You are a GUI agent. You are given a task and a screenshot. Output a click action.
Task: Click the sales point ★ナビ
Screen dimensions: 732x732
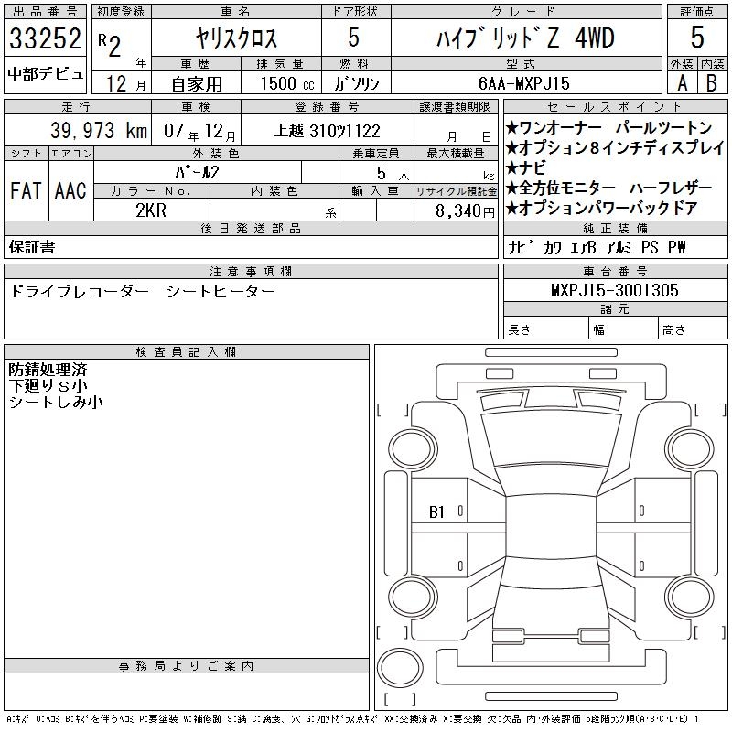525,167
